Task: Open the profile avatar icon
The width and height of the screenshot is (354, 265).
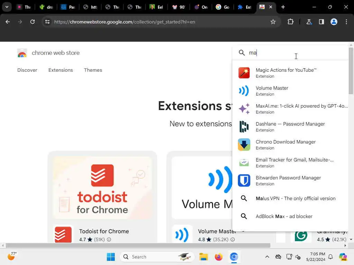Action: click(x=334, y=22)
